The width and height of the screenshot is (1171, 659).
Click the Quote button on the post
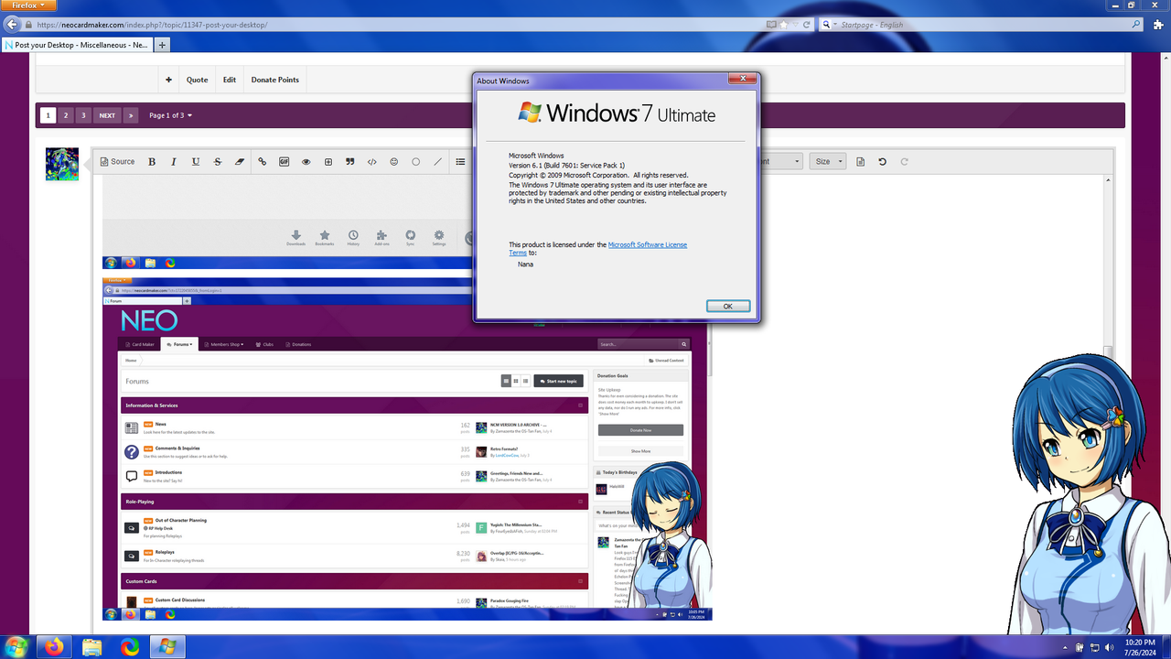[x=198, y=80]
